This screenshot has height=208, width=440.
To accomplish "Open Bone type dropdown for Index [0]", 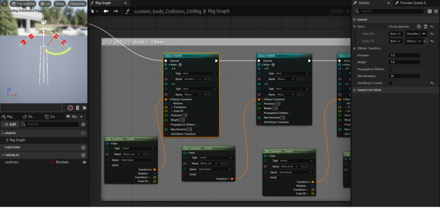I will point(396,34).
